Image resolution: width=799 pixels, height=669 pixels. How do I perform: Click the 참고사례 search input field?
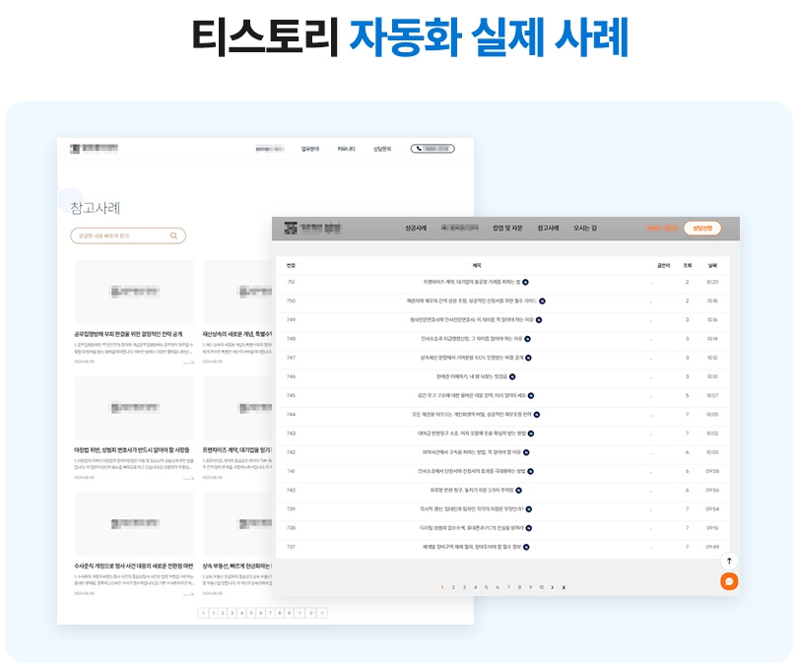(128, 235)
